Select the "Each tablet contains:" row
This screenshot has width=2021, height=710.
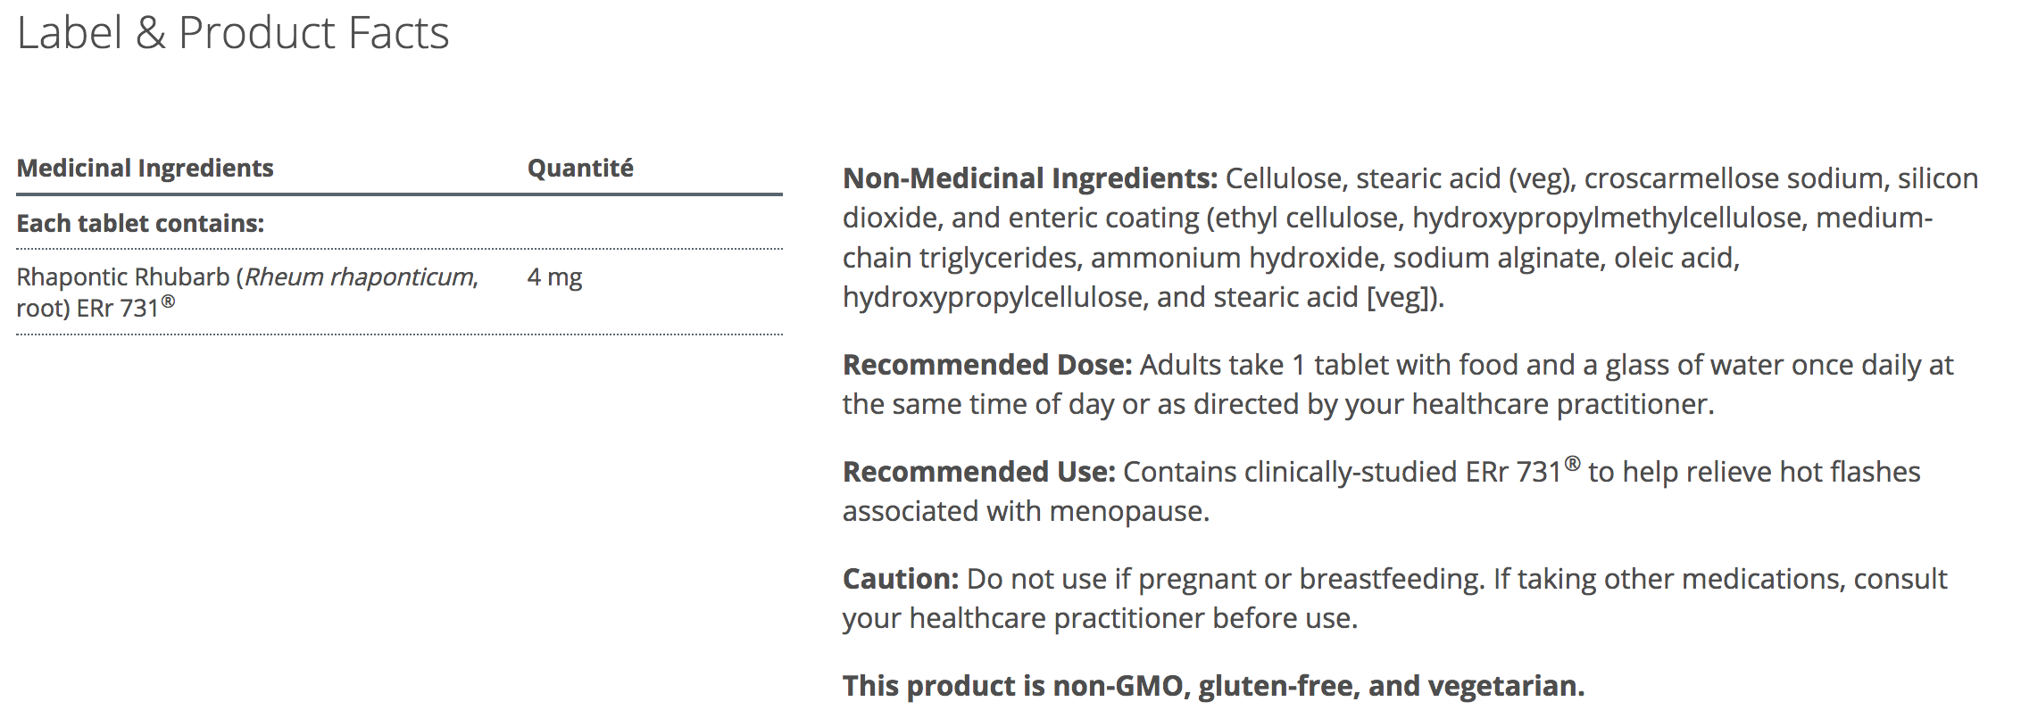(x=140, y=223)
